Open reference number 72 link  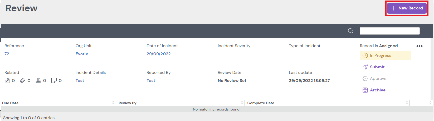pos(7,54)
